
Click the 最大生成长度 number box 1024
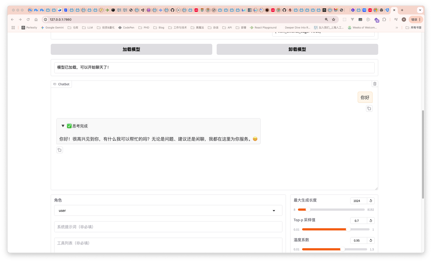coord(358,201)
